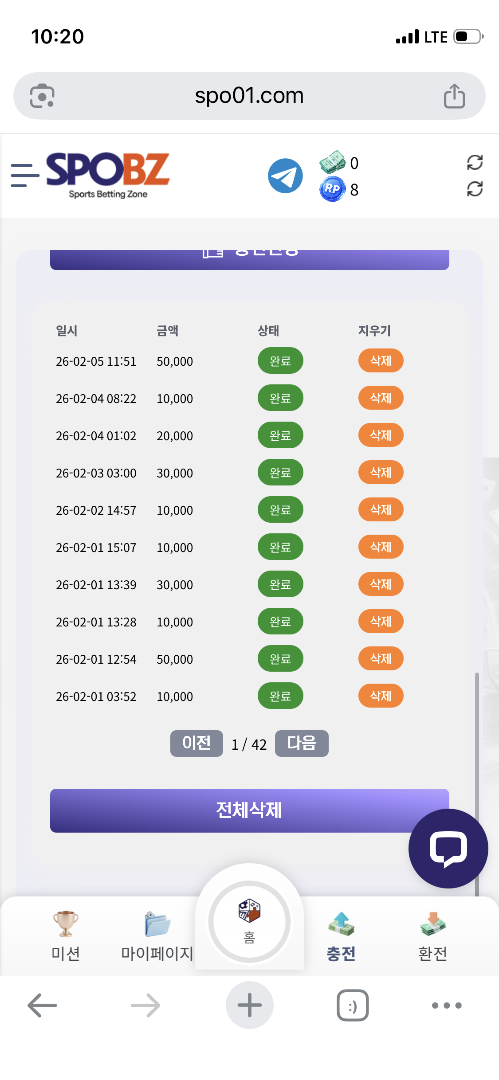Delete the 26-02-03 03:00 entry
499x1080 pixels.
point(381,473)
